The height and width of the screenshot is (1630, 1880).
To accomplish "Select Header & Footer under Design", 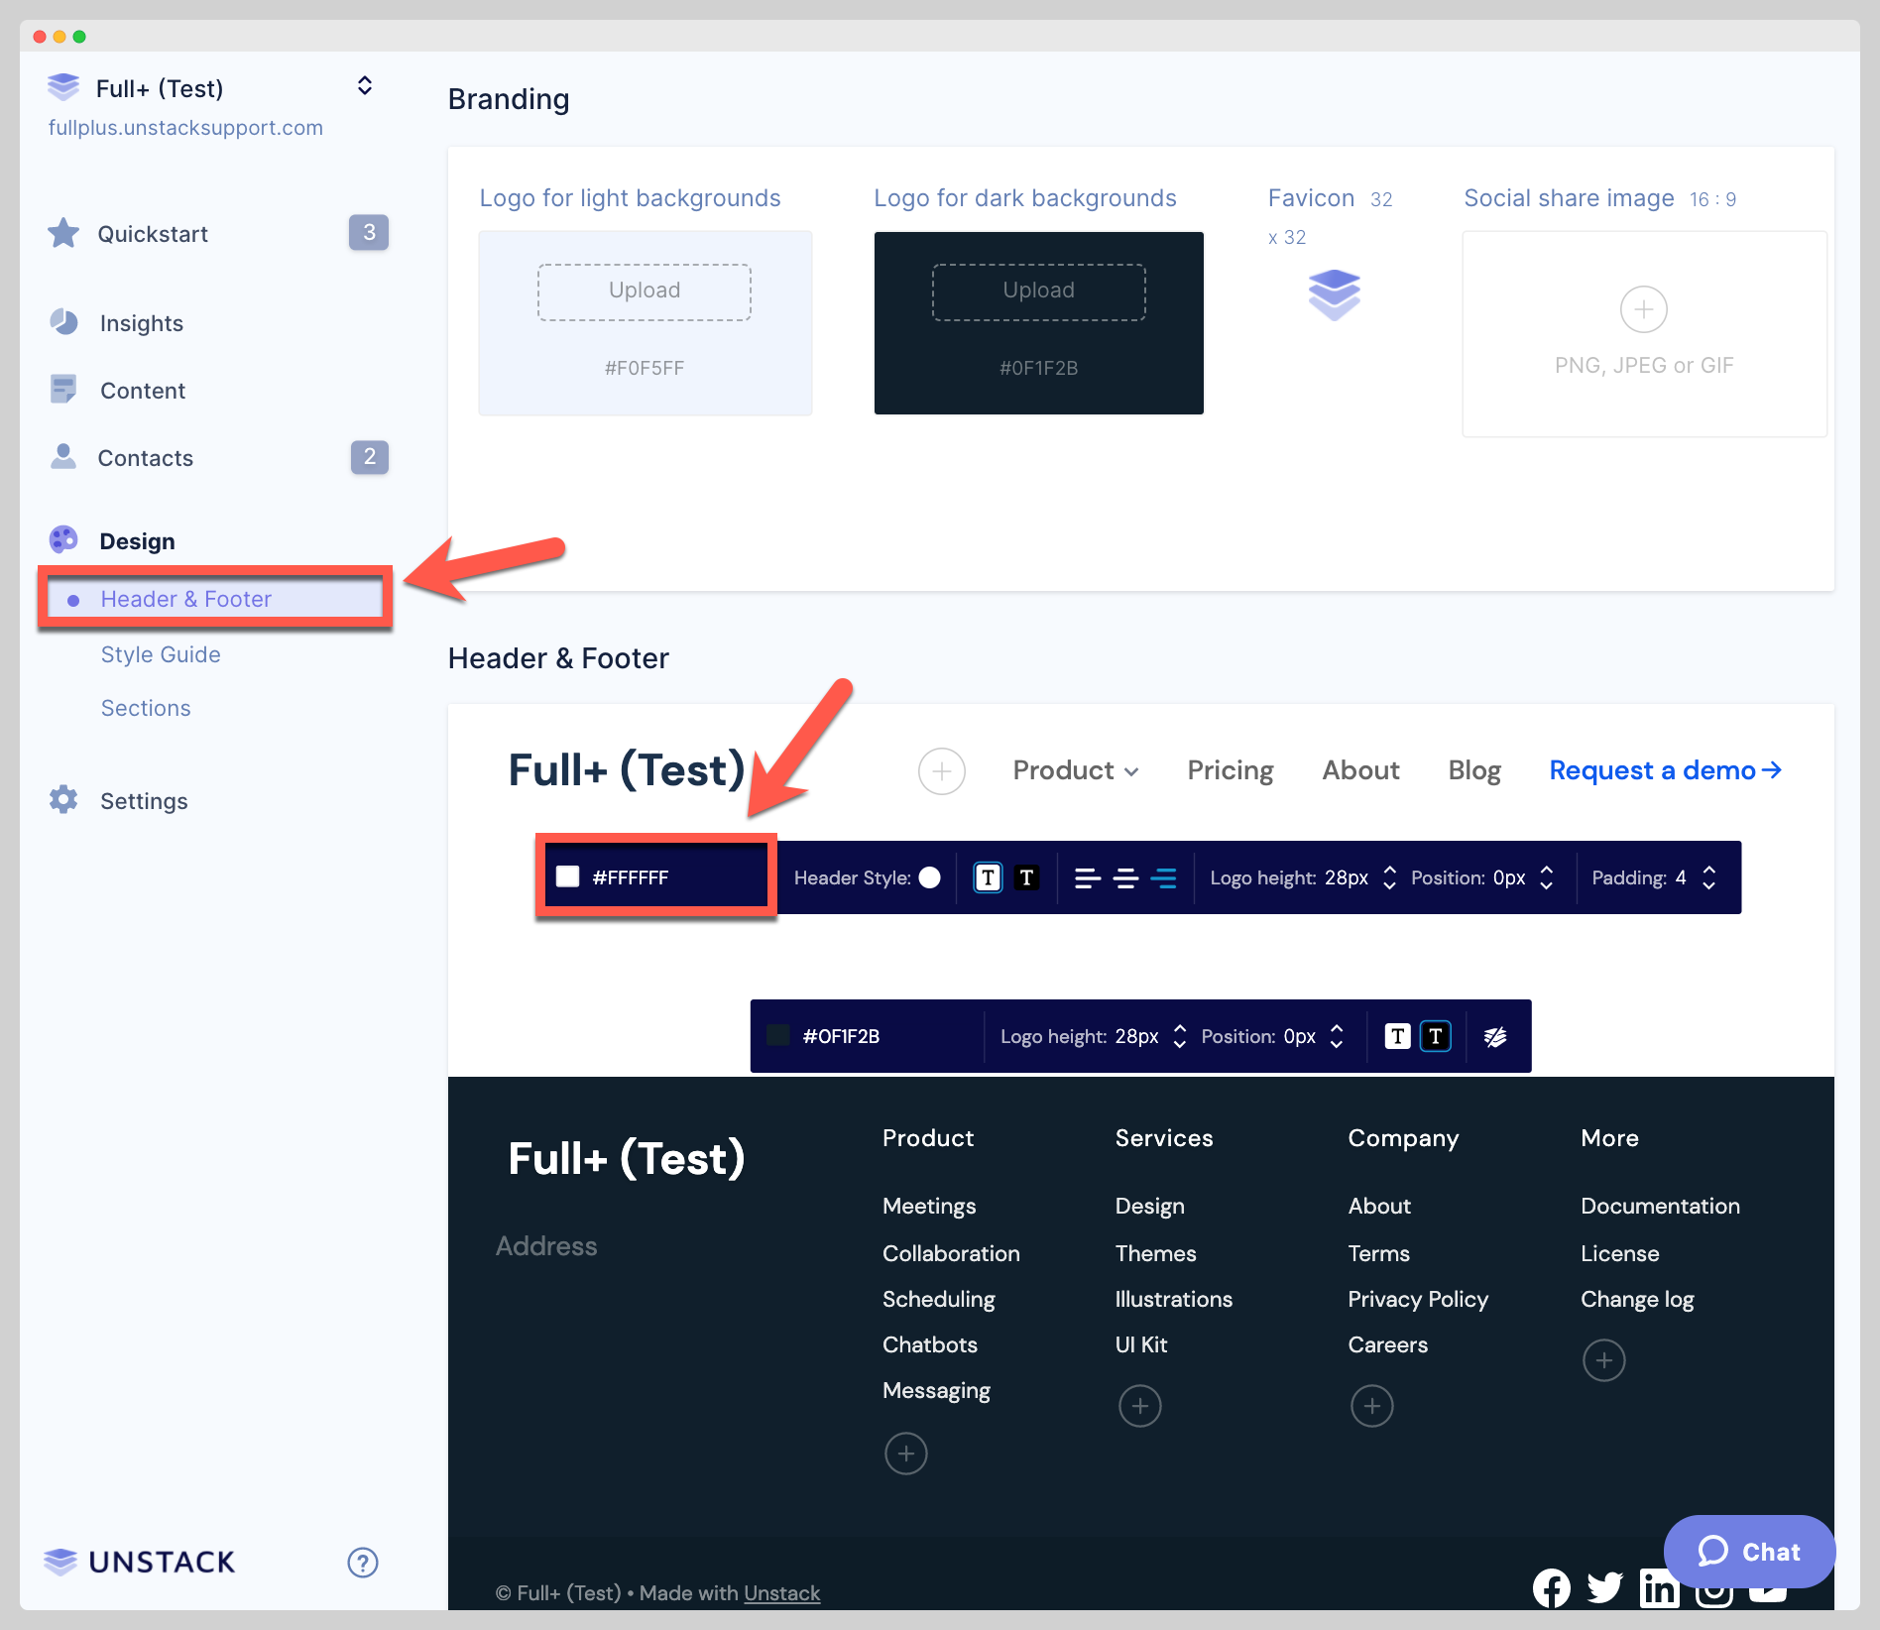I will (186, 598).
